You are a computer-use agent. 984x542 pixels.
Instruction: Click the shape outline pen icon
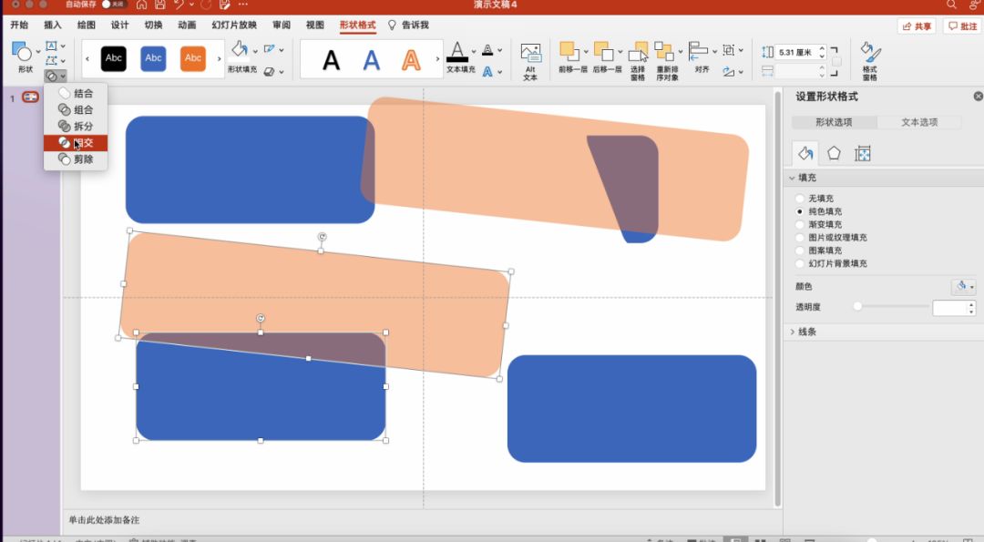point(269,49)
